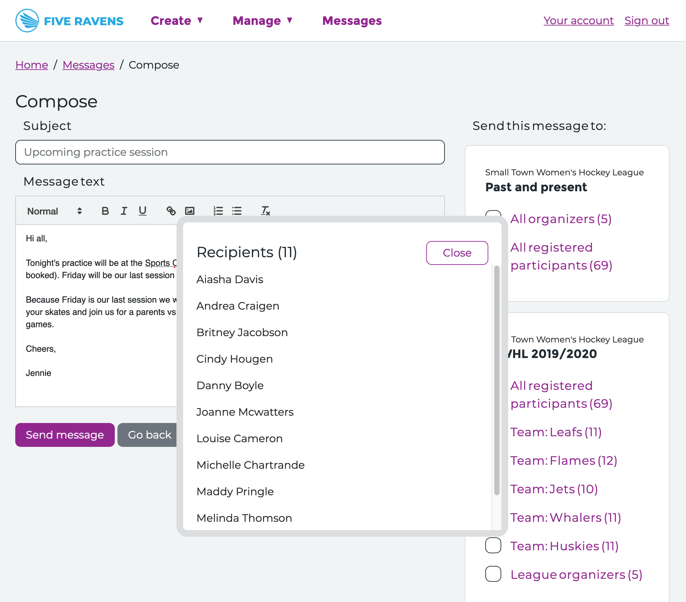Click the clear formatting icon
686x602 pixels.
pos(265,211)
